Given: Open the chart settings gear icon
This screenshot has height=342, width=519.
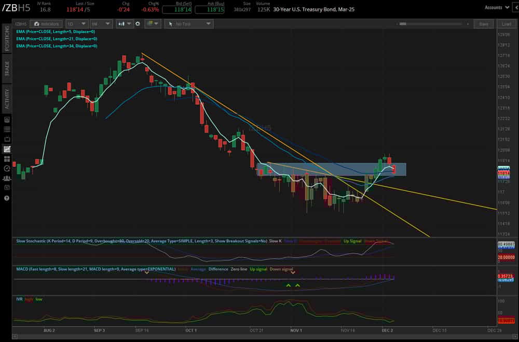Looking at the screenshot, I should coord(137,24).
